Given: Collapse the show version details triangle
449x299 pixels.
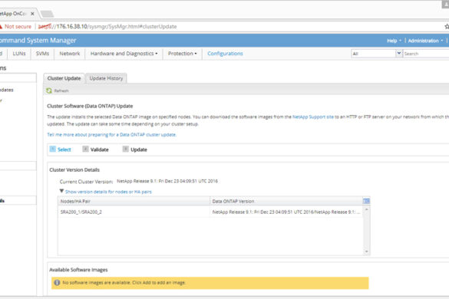Looking at the screenshot, I should pos(61,191).
